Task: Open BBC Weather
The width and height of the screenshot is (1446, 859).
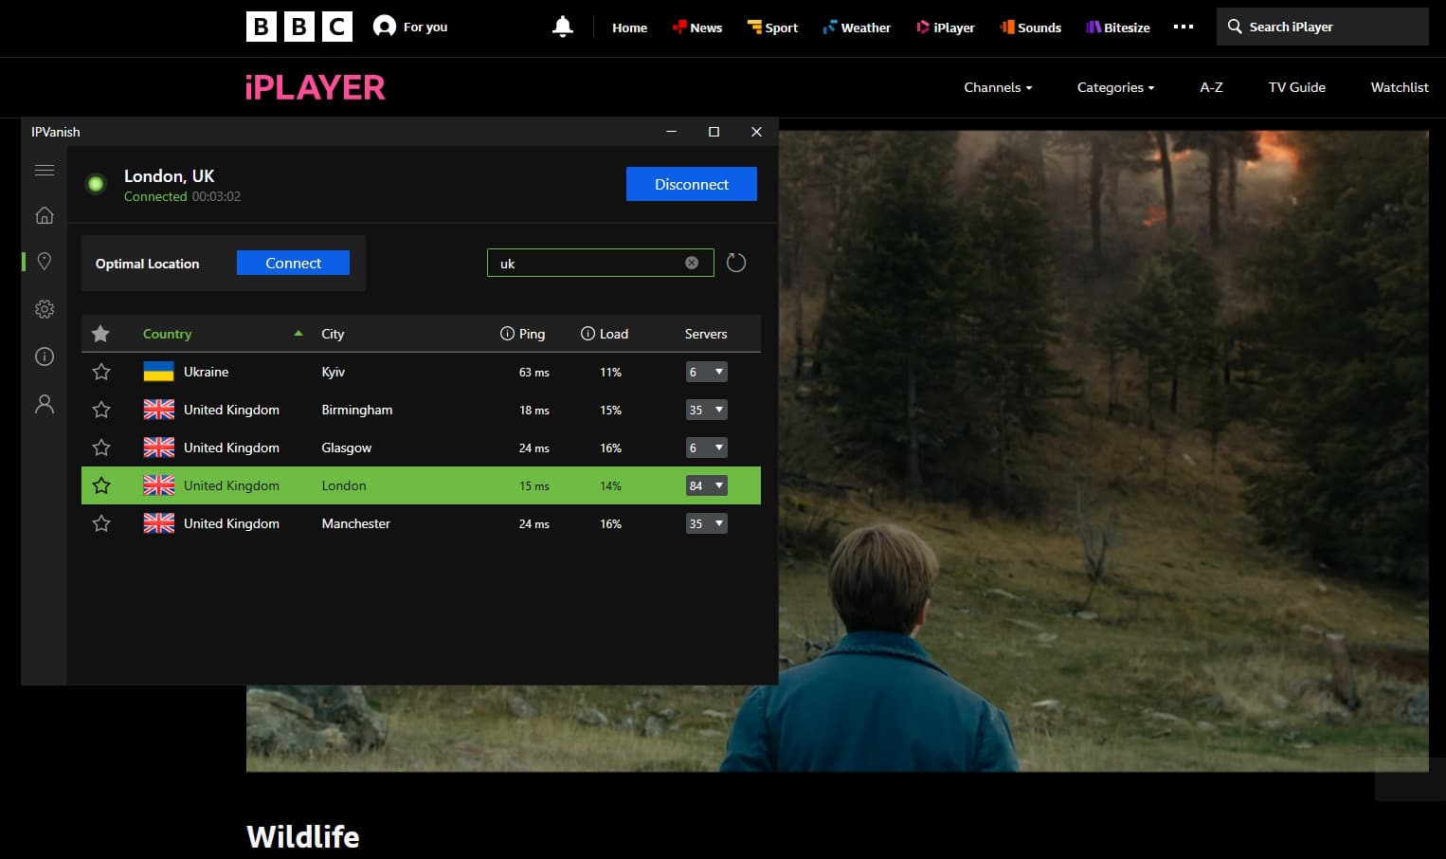Action: pyautogui.click(x=857, y=27)
